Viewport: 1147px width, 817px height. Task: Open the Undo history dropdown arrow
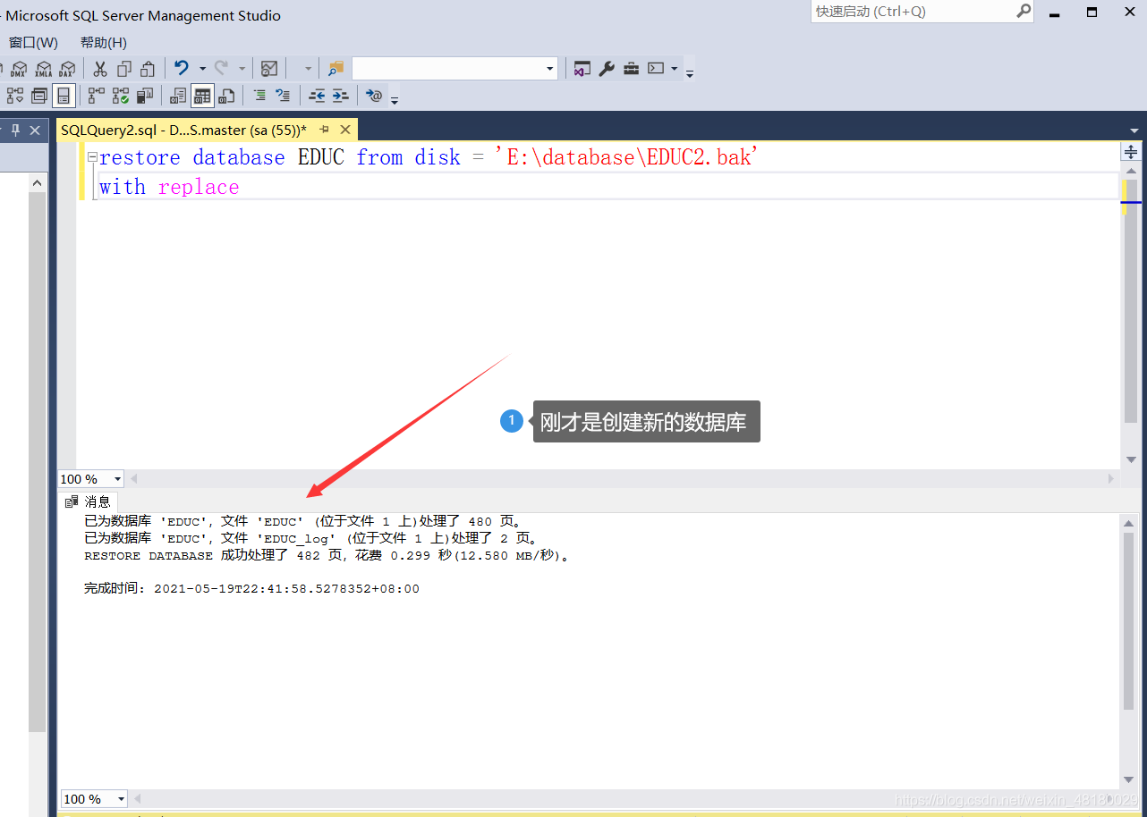click(x=202, y=69)
